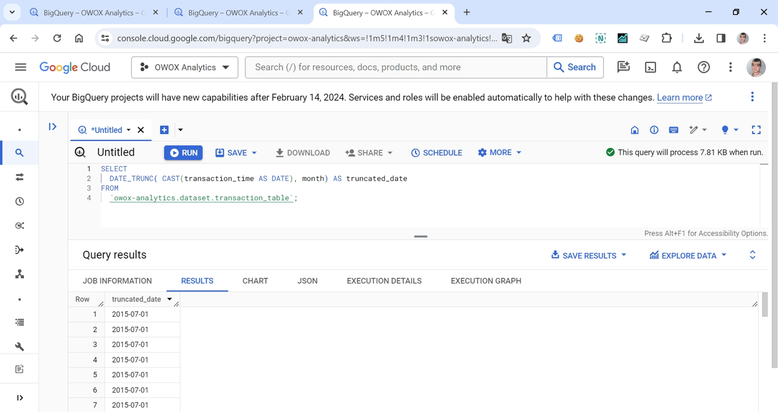Open the main navigation hamburger menu
778x412 pixels.
click(x=21, y=67)
